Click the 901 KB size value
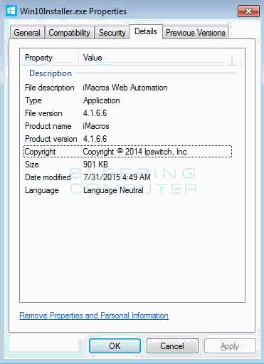The width and height of the screenshot is (264, 364). [x=95, y=165]
